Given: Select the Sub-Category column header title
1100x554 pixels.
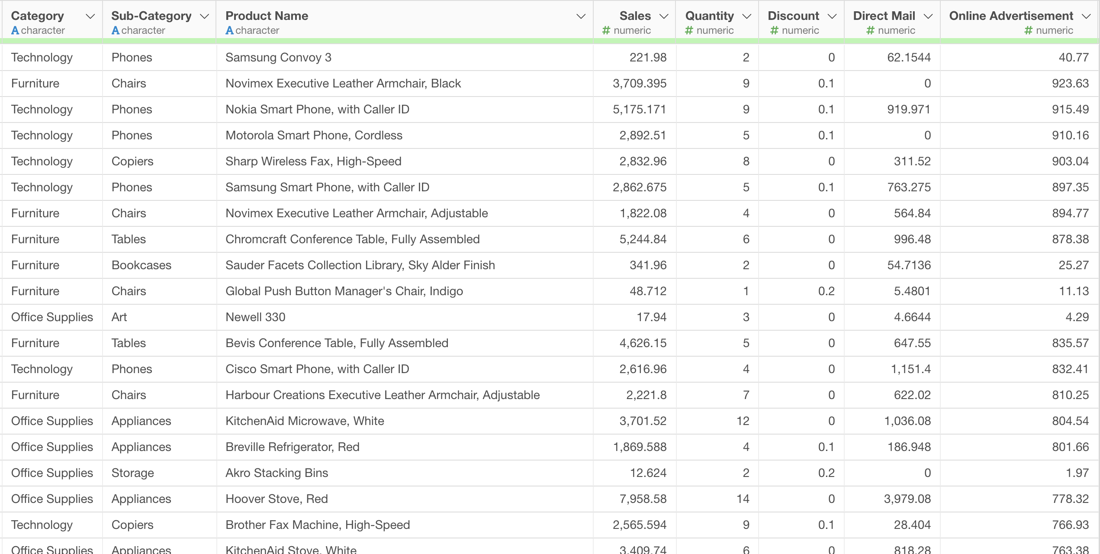Looking at the screenshot, I should pyautogui.click(x=151, y=16).
